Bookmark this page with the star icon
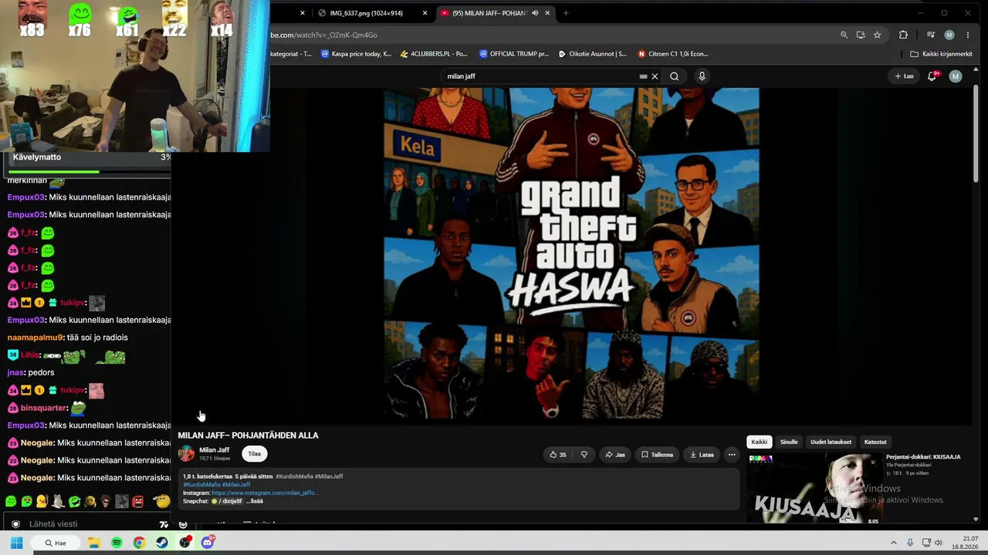 pos(878,35)
